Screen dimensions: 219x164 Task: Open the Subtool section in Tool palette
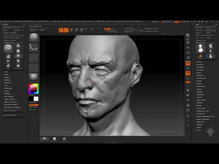tap(199, 61)
